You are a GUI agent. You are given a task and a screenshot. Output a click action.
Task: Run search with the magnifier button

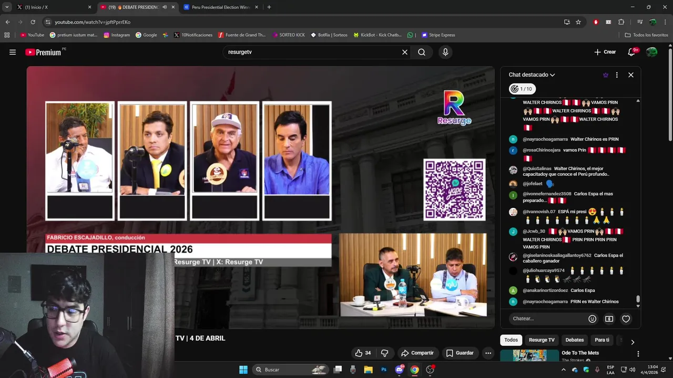(422, 52)
